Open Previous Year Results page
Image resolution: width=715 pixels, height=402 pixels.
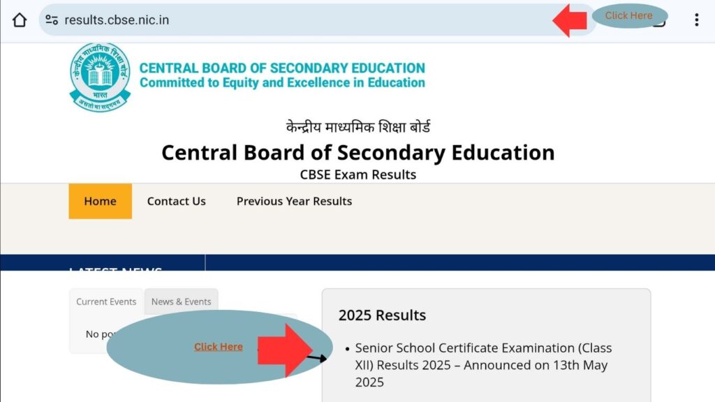tap(294, 201)
